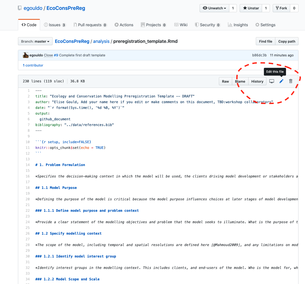Click the github_document output line
This screenshot has width=305, height=284.
(55, 119)
